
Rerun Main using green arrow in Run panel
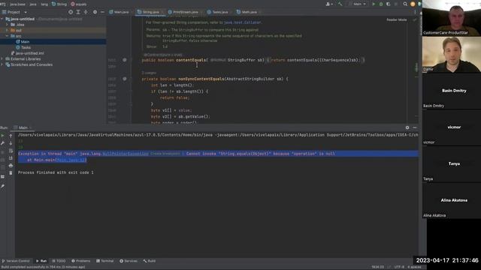point(3,136)
